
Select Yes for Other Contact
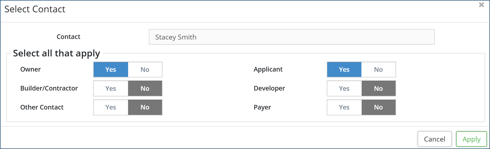click(111, 107)
